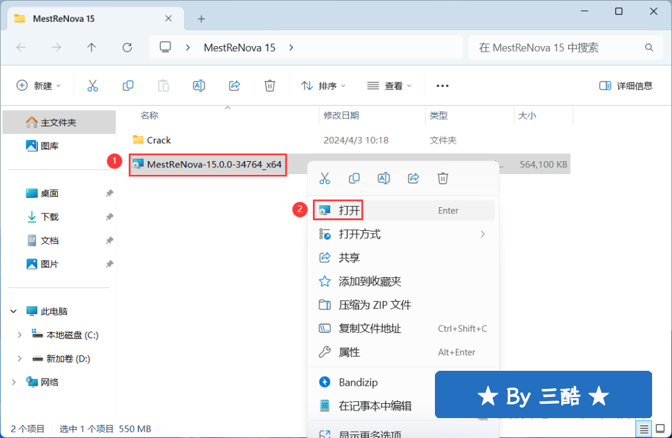This screenshot has height=438, width=672.
Task: Click the Share icon in the toolbar
Action: (x=235, y=86)
